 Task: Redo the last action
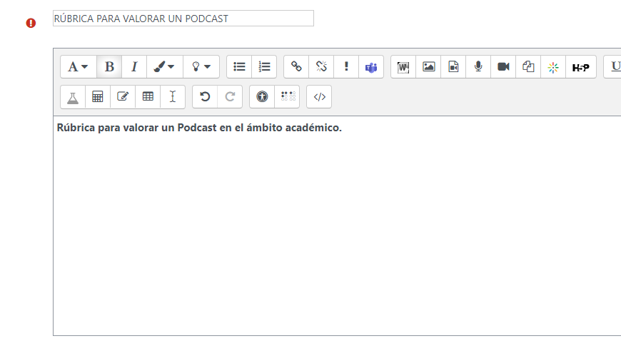230,97
